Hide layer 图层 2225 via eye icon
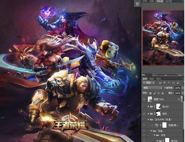This screenshot has width=185, height=142. (x=144, y=99)
